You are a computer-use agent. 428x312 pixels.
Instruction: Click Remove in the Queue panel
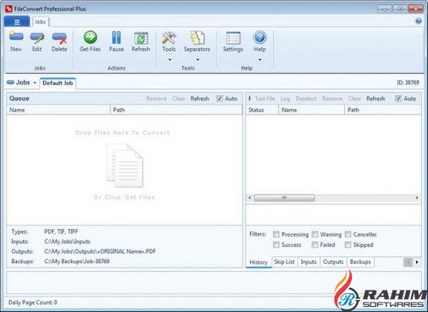coord(157,99)
